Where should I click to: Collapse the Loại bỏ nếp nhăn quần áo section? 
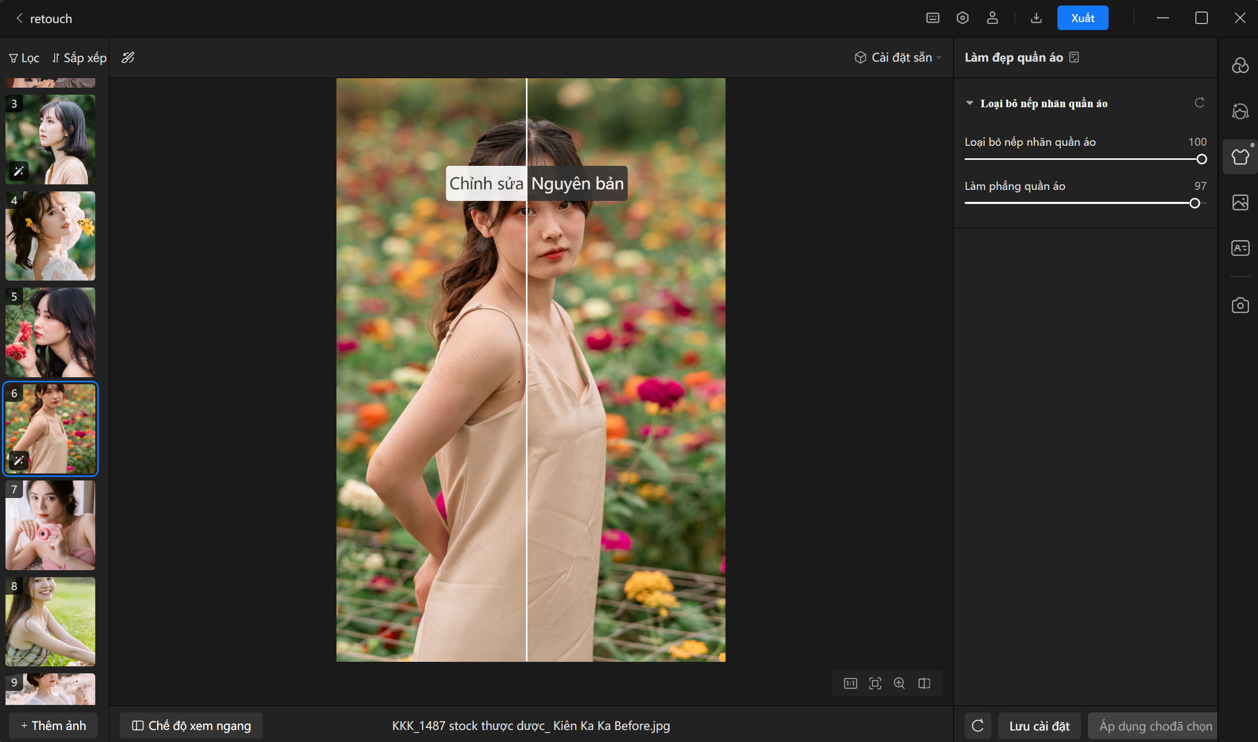tap(970, 103)
